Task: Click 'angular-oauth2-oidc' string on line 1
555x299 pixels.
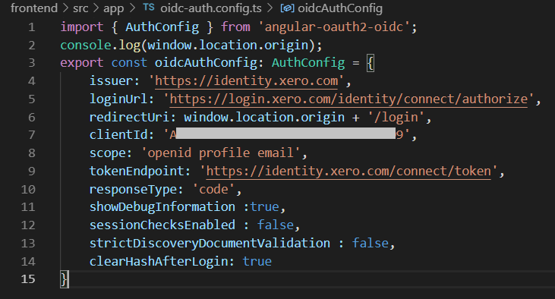Action: tap(334, 27)
